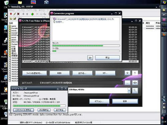
Task: Click the 出力フォルダ path field
Action: pyautogui.click(x=81, y=83)
